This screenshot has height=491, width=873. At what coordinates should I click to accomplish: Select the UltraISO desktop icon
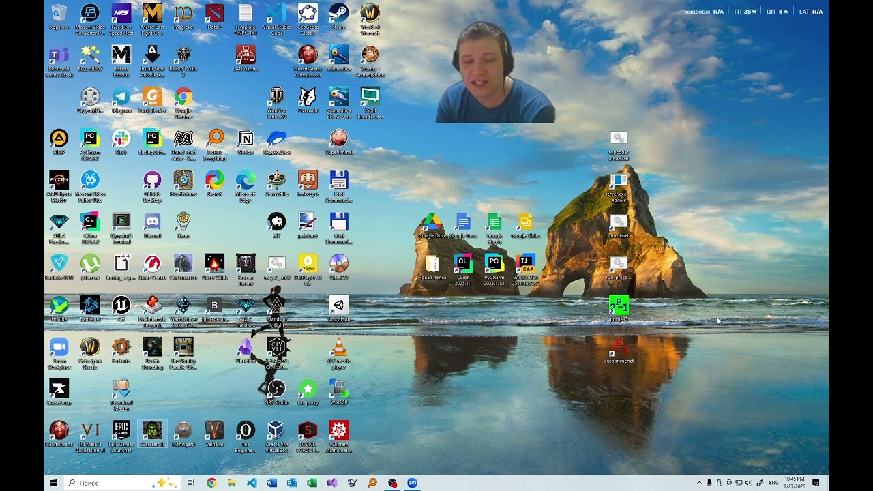338,267
